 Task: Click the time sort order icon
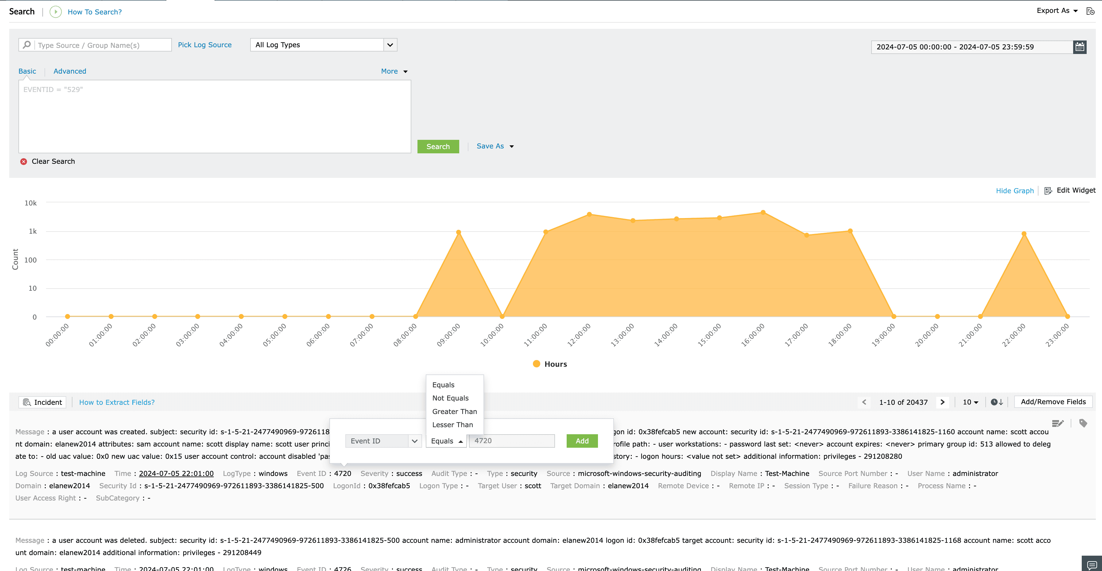pyautogui.click(x=997, y=402)
